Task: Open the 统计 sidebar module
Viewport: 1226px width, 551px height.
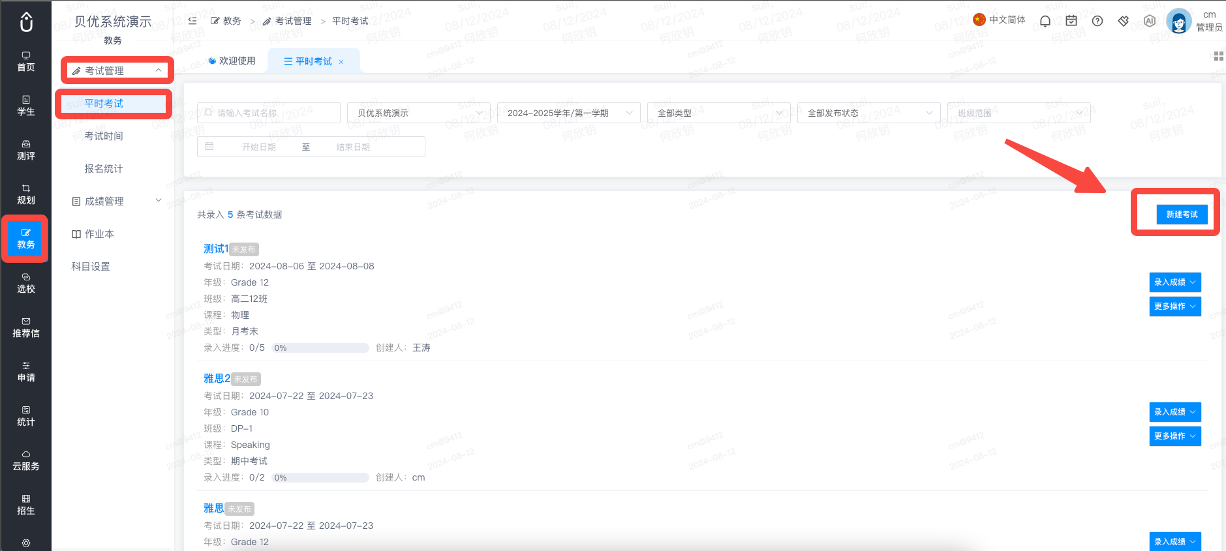Action: (x=26, y=416)
